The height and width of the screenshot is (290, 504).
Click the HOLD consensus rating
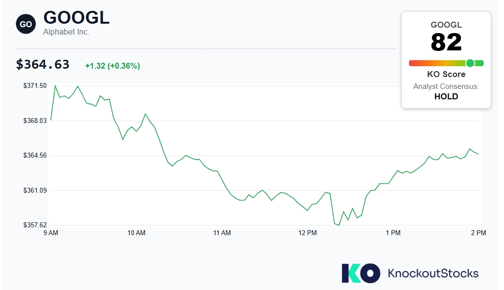(446, 96)
